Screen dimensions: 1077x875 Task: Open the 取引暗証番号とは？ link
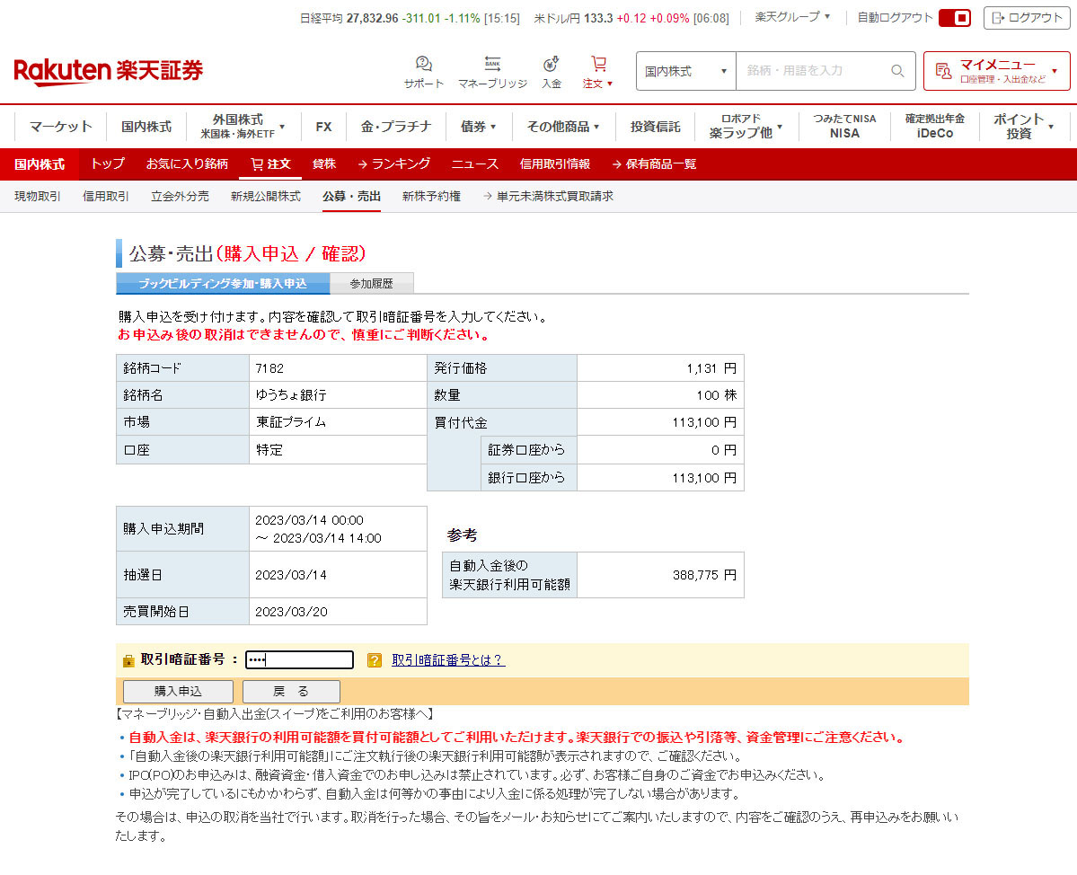click(447, 660)
